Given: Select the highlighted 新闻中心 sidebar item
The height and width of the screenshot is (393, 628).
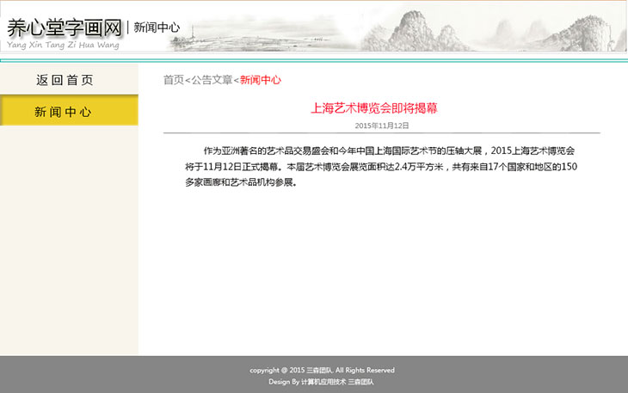Looking at the screenshot, I should [x=64, y=112].
